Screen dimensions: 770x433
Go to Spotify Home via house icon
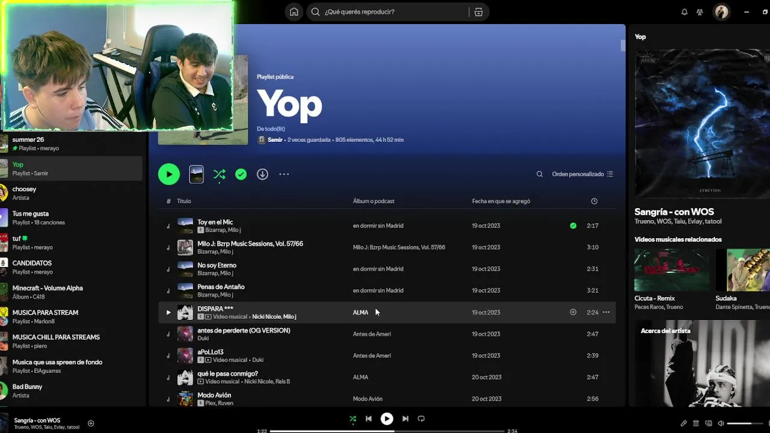[x=294, y=11]
